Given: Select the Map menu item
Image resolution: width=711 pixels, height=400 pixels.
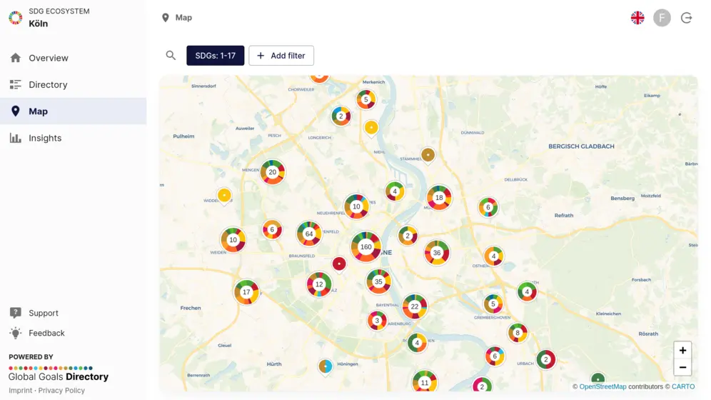Looking at the screenshot, I should [73, 111].
